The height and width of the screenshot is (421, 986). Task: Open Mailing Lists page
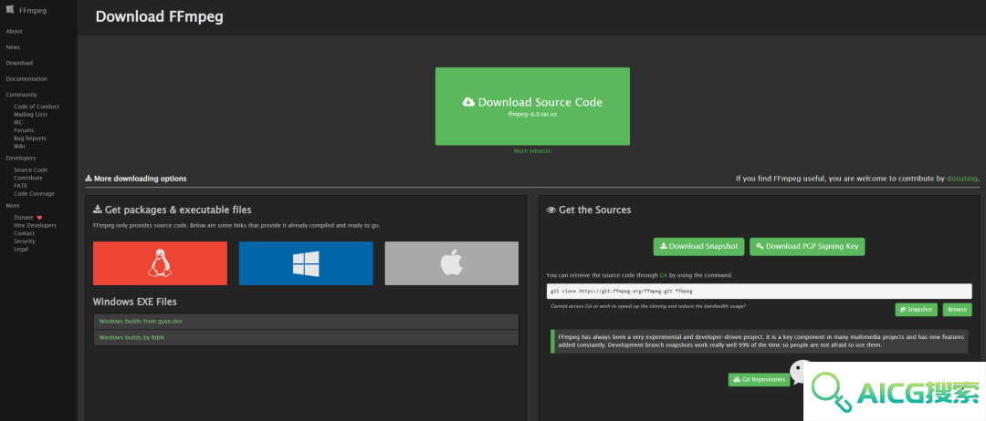(31, 115)
